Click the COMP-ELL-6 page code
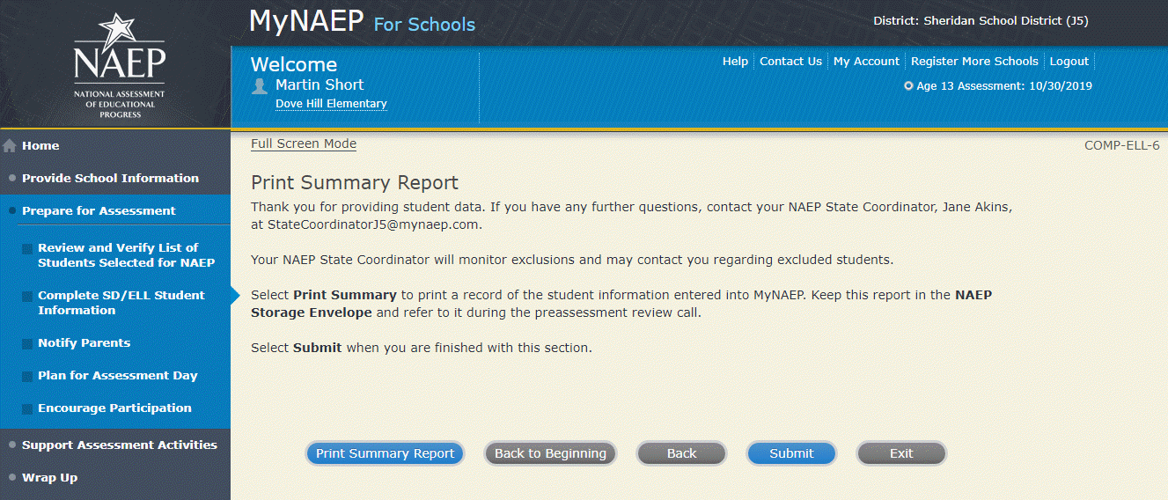Screen dimensions: 1168x500 (1121, 145)
